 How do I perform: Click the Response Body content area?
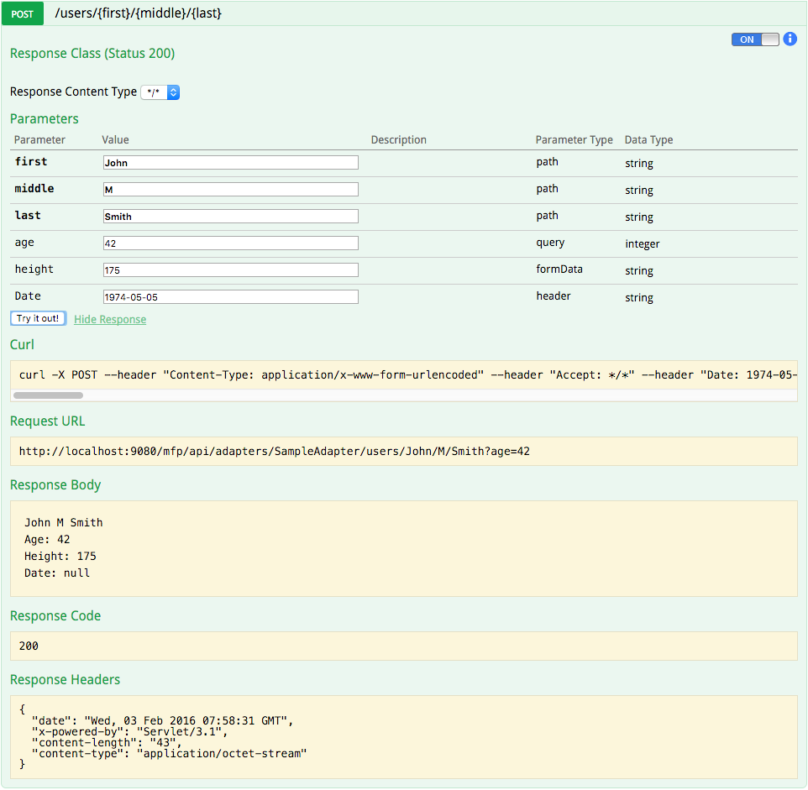tap(403, 548)
